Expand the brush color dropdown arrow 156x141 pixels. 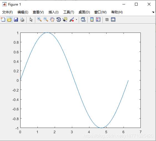[76, 19]
